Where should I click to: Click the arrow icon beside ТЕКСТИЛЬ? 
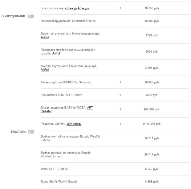click(30, 132)
